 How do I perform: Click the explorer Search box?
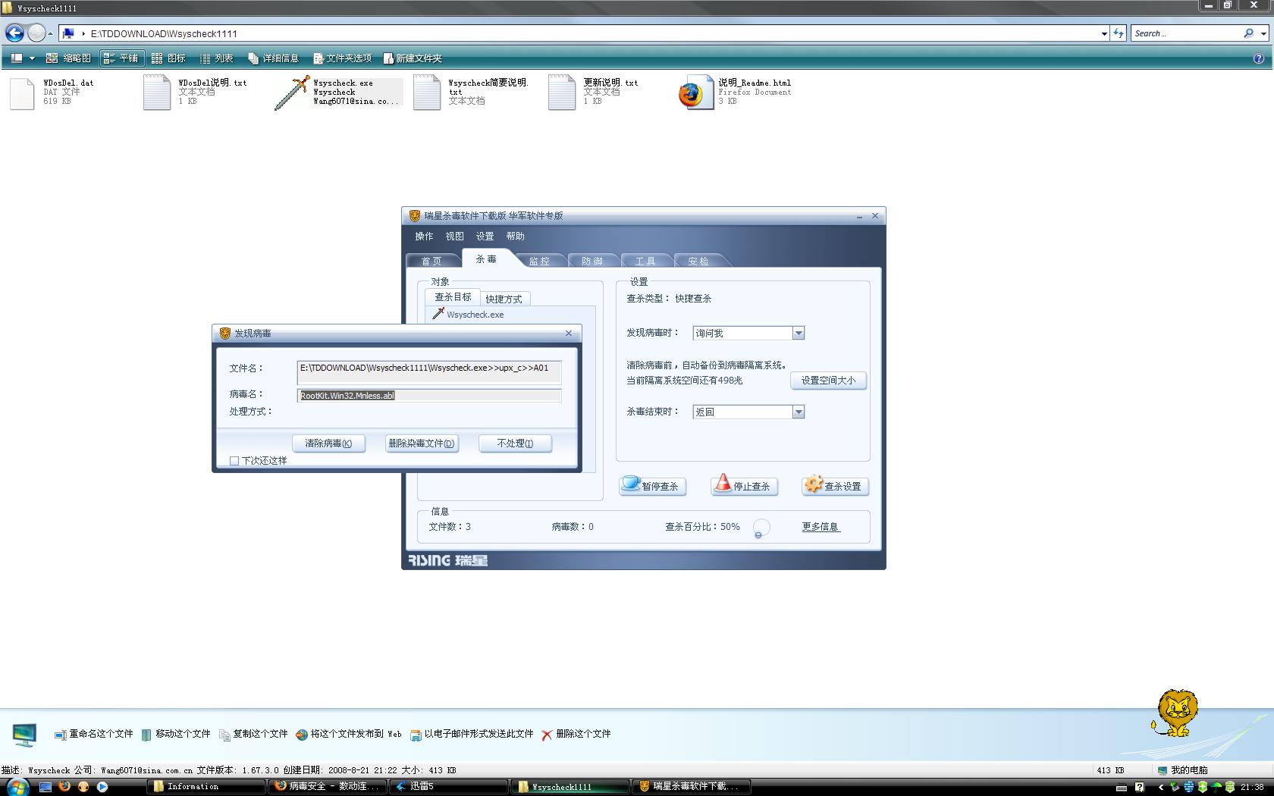pos(1187,33)
